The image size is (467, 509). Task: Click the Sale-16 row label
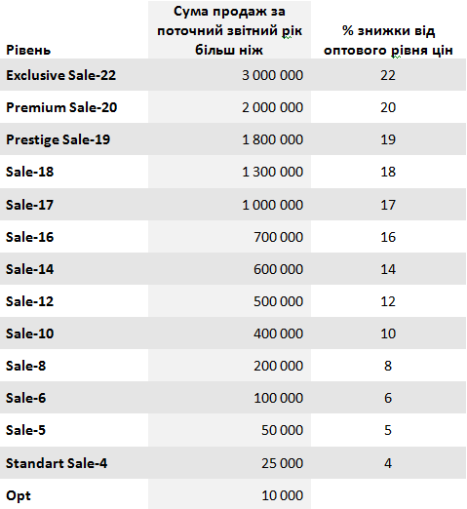[74, 236]
